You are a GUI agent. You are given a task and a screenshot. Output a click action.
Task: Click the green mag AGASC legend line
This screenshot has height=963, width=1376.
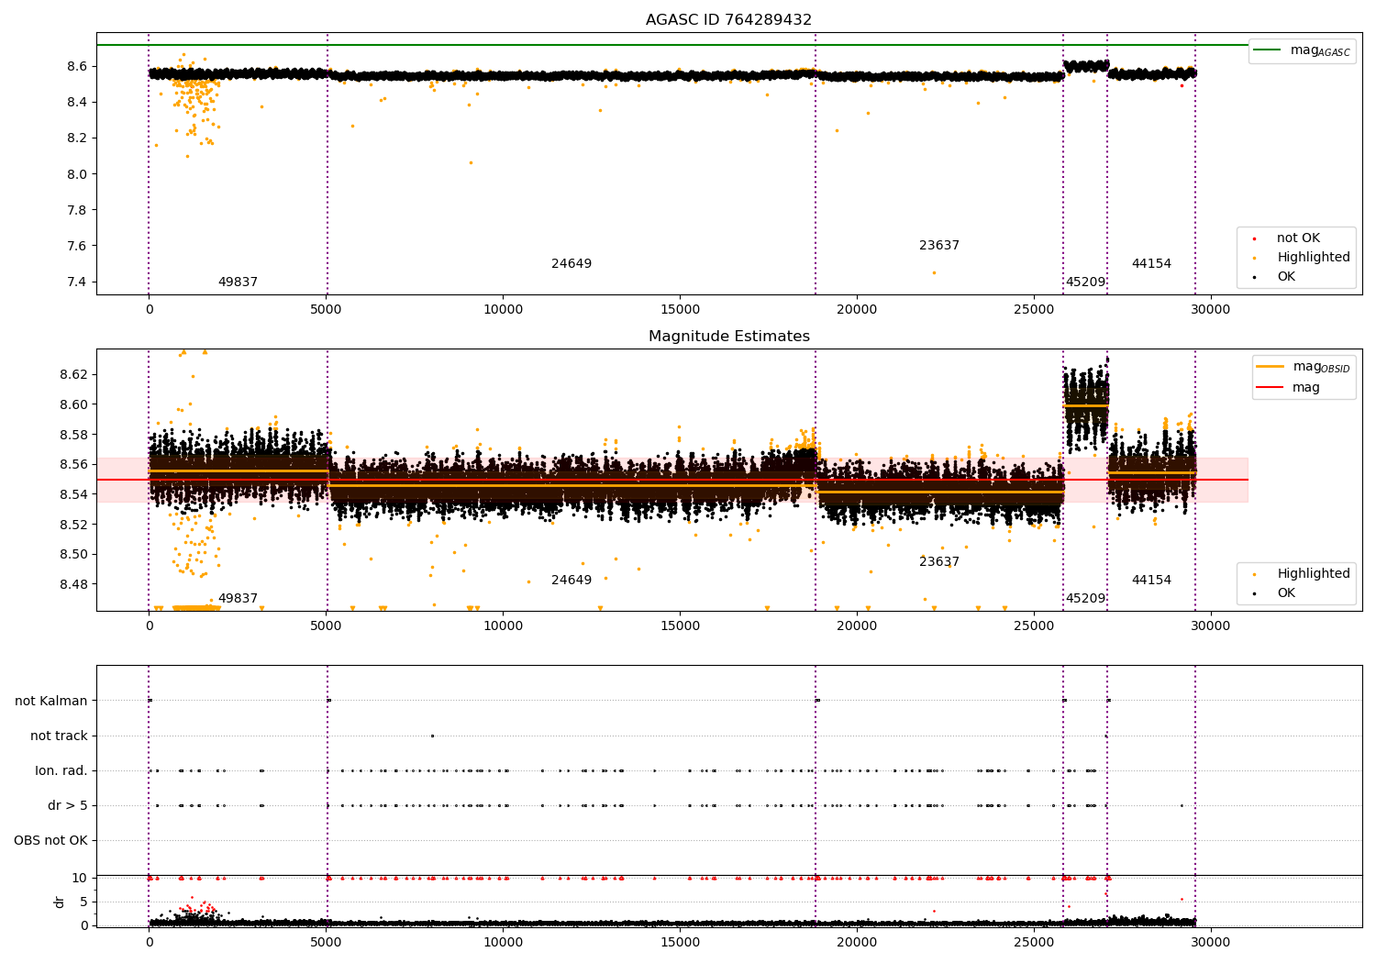pos(1268,50)
